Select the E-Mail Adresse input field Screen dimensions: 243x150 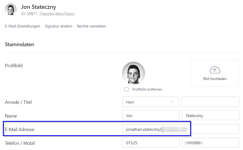click(180, 129)
